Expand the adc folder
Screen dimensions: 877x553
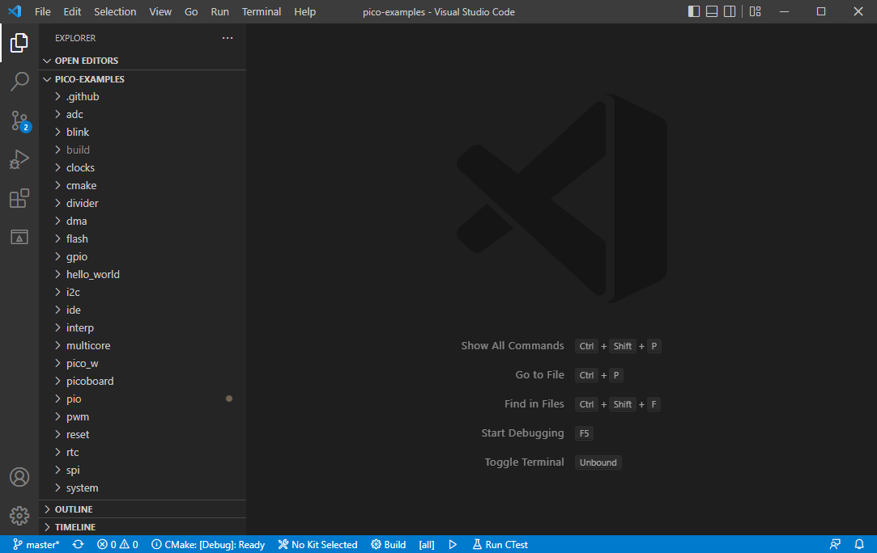click(143, 115)
